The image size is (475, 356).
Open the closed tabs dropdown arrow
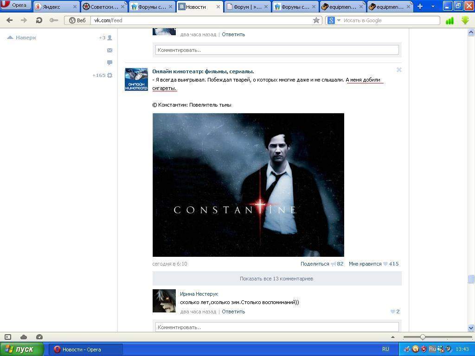[x=433, y=6]
